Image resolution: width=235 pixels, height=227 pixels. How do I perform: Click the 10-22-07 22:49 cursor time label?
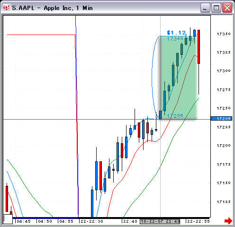[160, 221]
